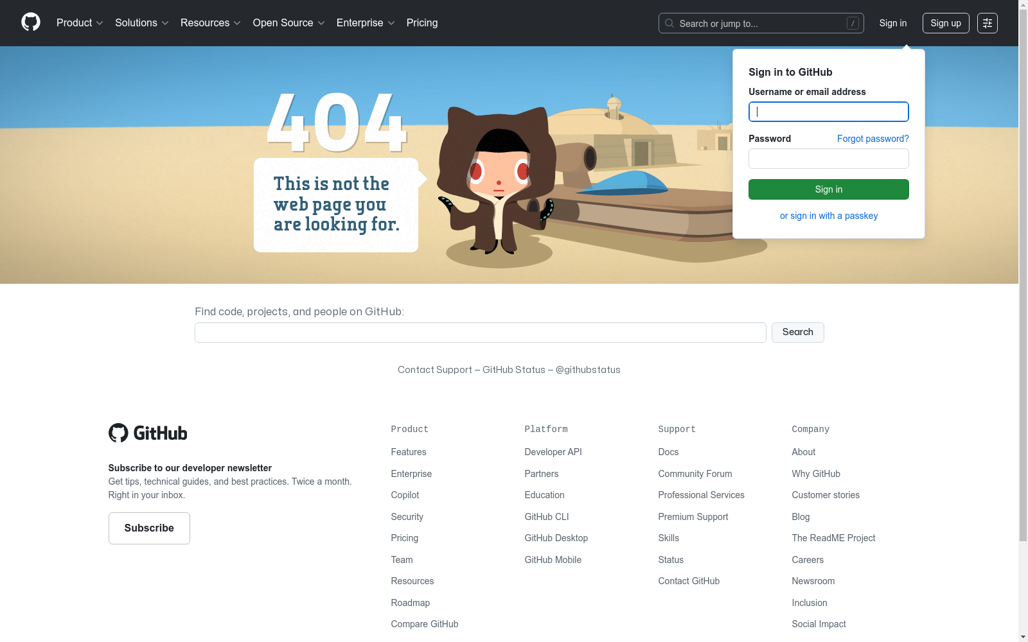This screenshot has width=1028, height=642.
Task: Expand the Resources dropdown menu
Action: [211, 22]
